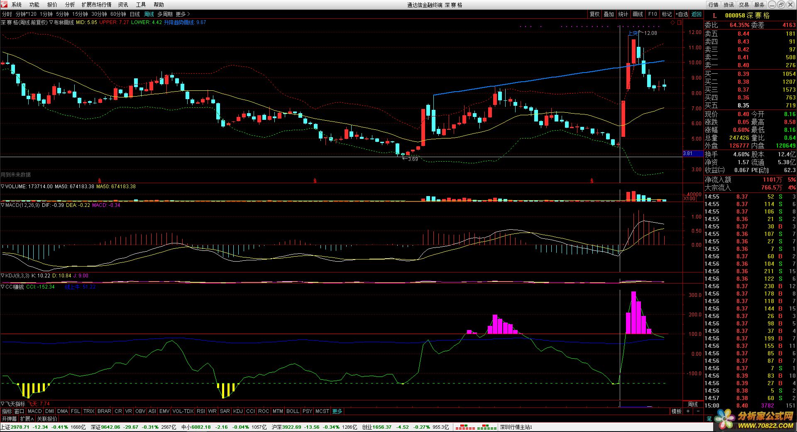
Task: Select the 60分钟 period
Action: [x=118, y=14]
